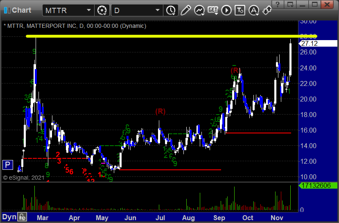Image resolution: width=339 pixels, height=223 pixels.
Task: Click the Jul label on time axis
Action: click(160, 218)
